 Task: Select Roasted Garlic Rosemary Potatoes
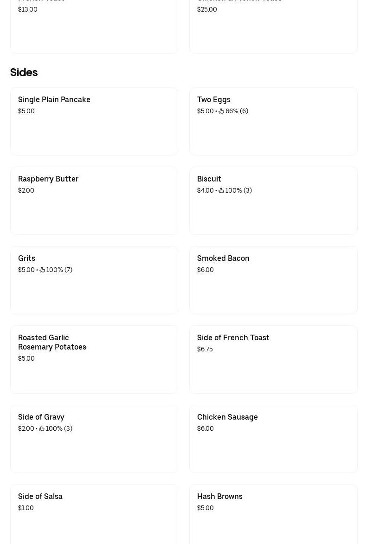tap(94, 359)
